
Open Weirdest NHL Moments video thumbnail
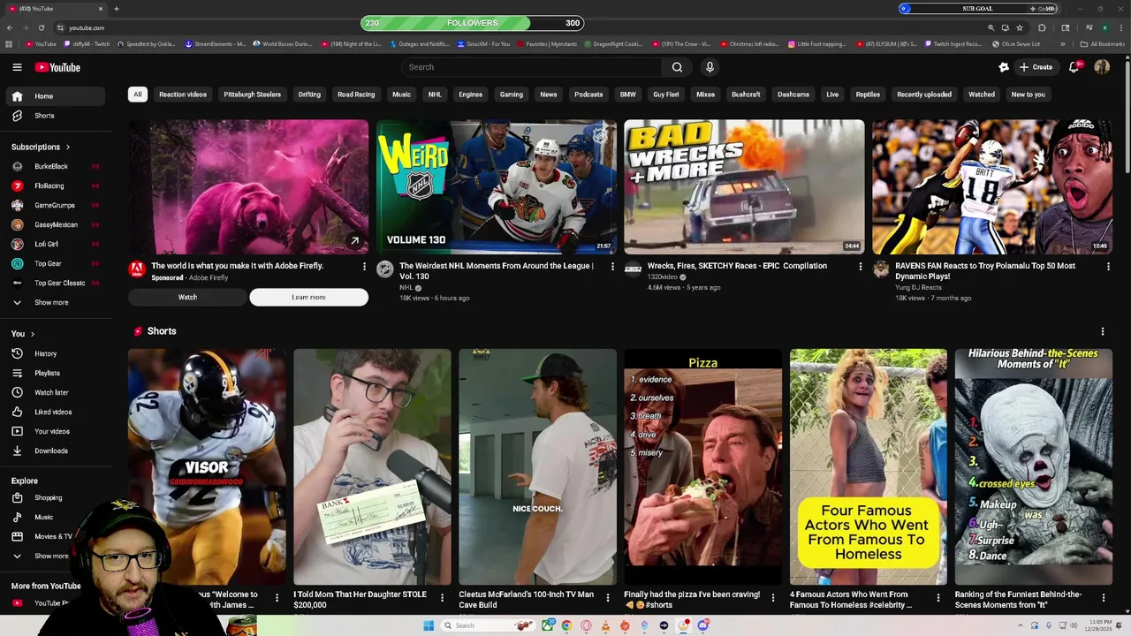tap(497, 187)
